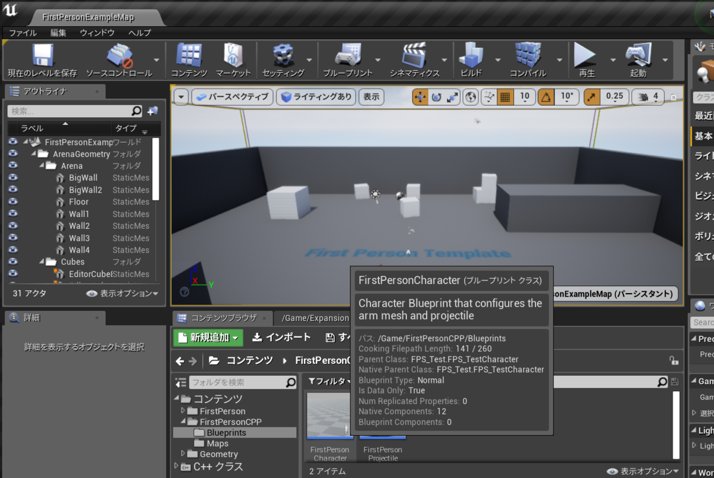Select the translate gizmo tool in viewport

pos(420,97)
